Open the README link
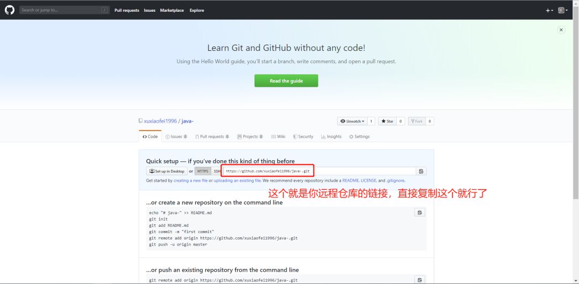Image resolution: width=579 pixels, height=284 pixels. point(351,181)
